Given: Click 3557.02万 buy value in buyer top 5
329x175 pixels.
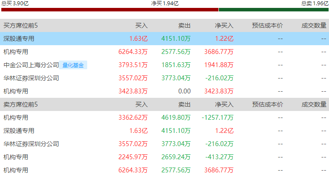Looking at the screenshot, I should coord(133,78).
